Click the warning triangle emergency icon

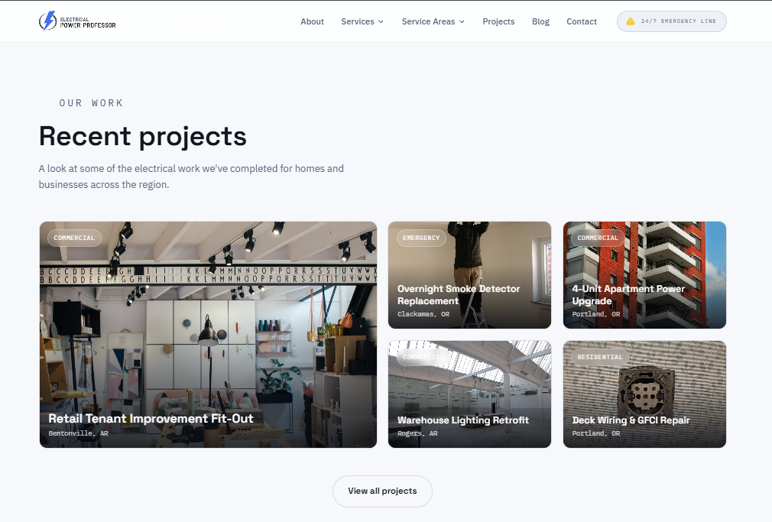(x=630, y=21)
